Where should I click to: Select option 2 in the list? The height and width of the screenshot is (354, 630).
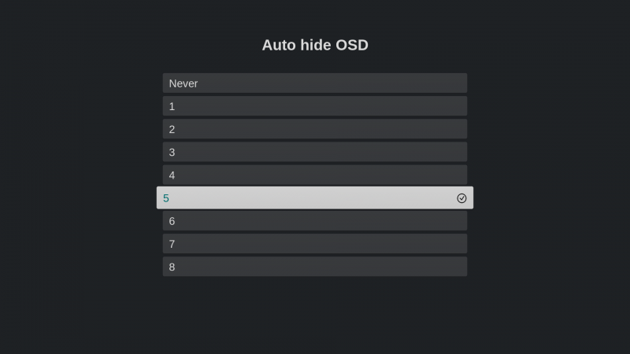point(314,129)
